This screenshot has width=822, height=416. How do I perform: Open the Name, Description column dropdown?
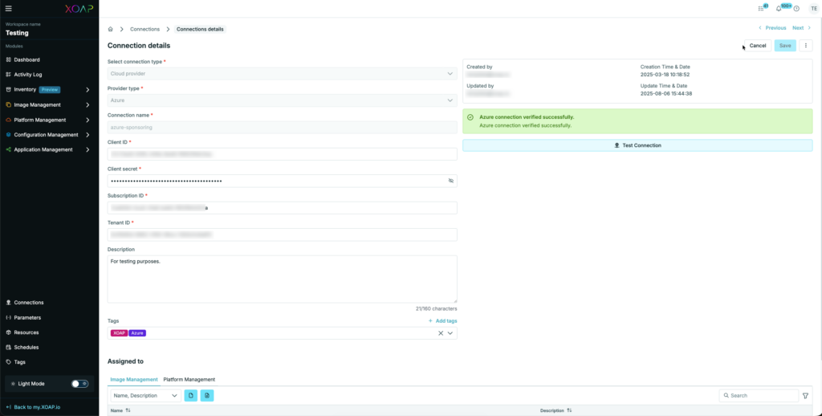(144, 396)
